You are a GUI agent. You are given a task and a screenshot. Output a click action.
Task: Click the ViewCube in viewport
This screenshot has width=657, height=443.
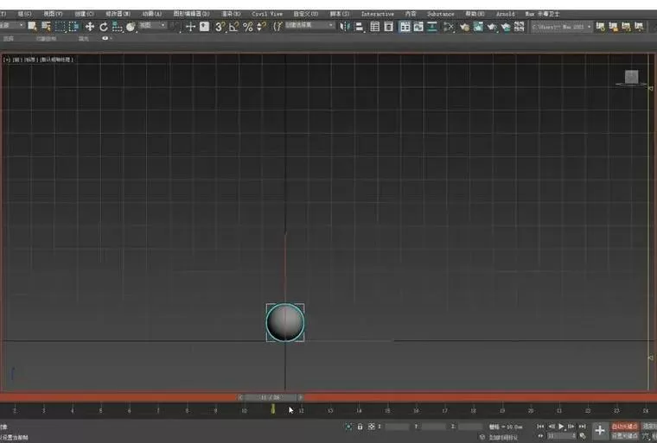[631, 77]
